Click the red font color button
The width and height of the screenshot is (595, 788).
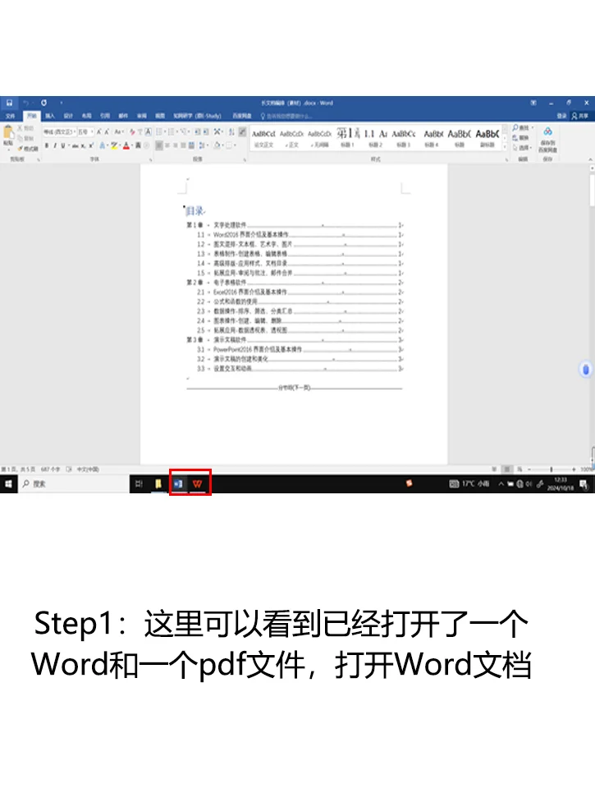pyautogui.click(x=126, y=146)
